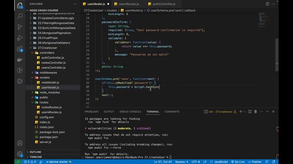Open the COMMENTS panel tab
This screenshot has height=164, width=293.
(x=172, y=112)
